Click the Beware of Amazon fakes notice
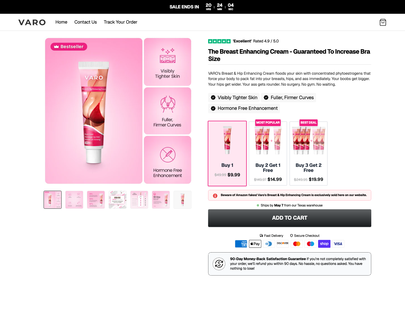 point(290,195)
